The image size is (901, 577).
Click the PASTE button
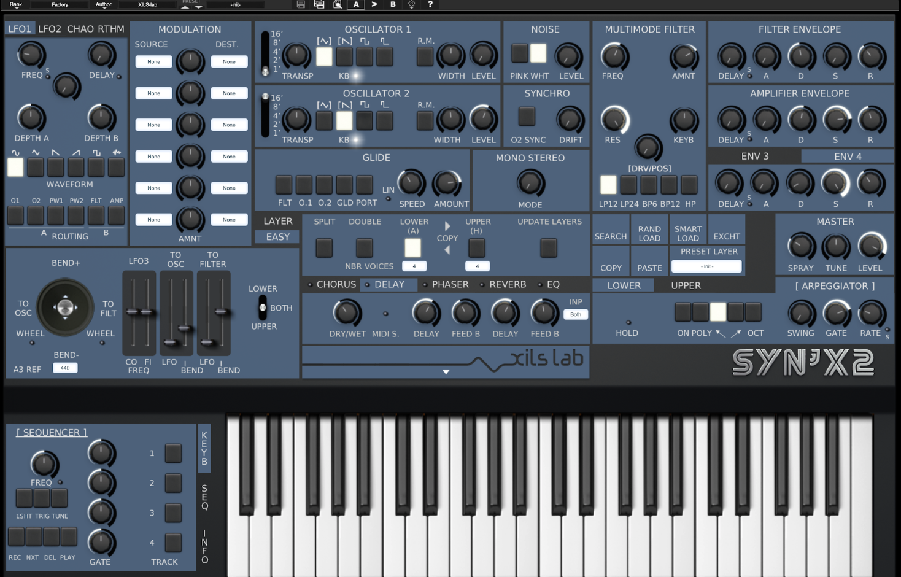click(x=649, y=261)
